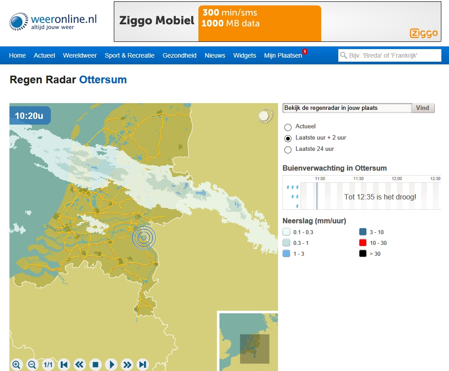The height and width of the screenshot is (371, 449).
Task: Click the Ottersum title link
Action: tap(103, 80)
